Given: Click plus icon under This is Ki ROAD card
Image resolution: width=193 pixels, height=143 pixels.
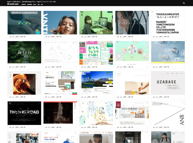Looking at the screenshot, I should 39,127.
